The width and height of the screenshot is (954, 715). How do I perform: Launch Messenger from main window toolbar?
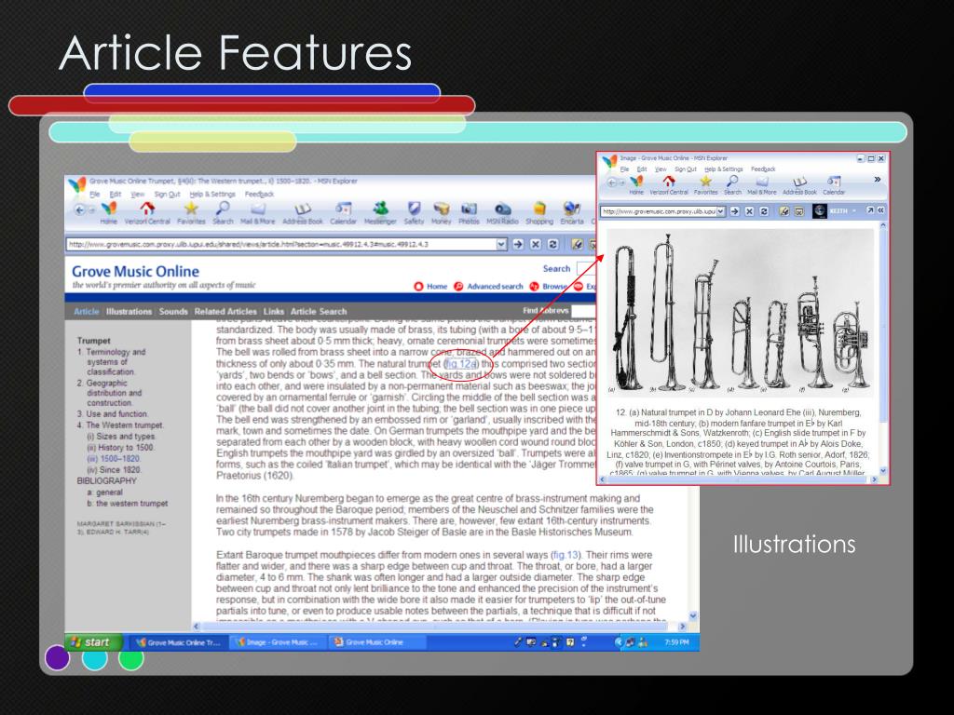coord(380,213)
